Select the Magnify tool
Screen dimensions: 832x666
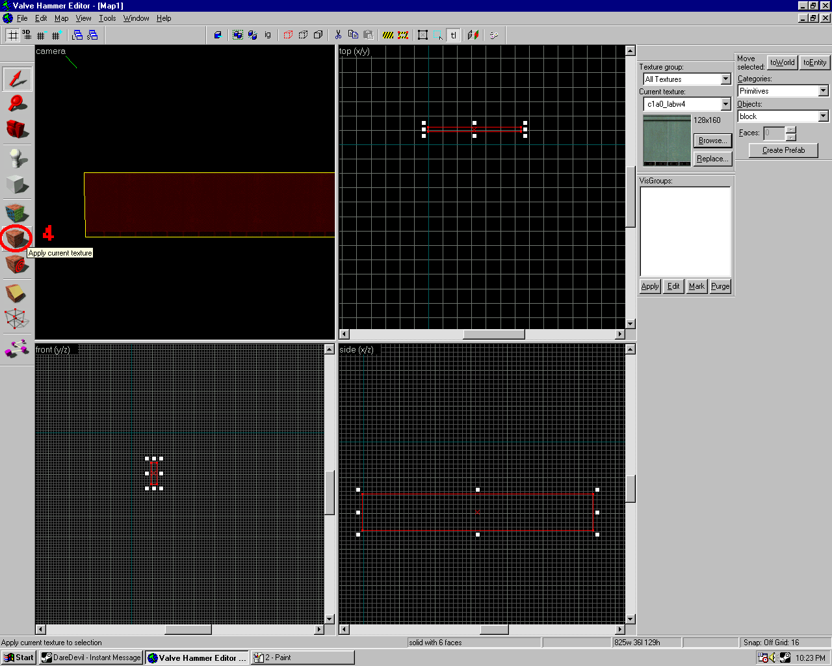16,103
